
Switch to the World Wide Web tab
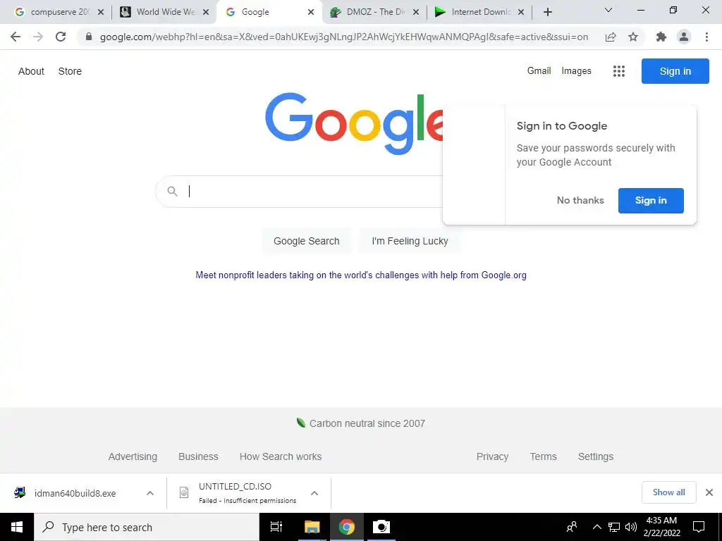(164, 12)
